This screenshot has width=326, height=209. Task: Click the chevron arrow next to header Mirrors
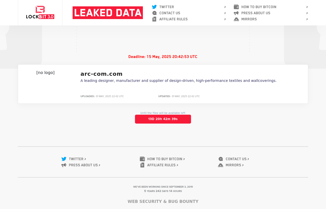tap(307, 19)
